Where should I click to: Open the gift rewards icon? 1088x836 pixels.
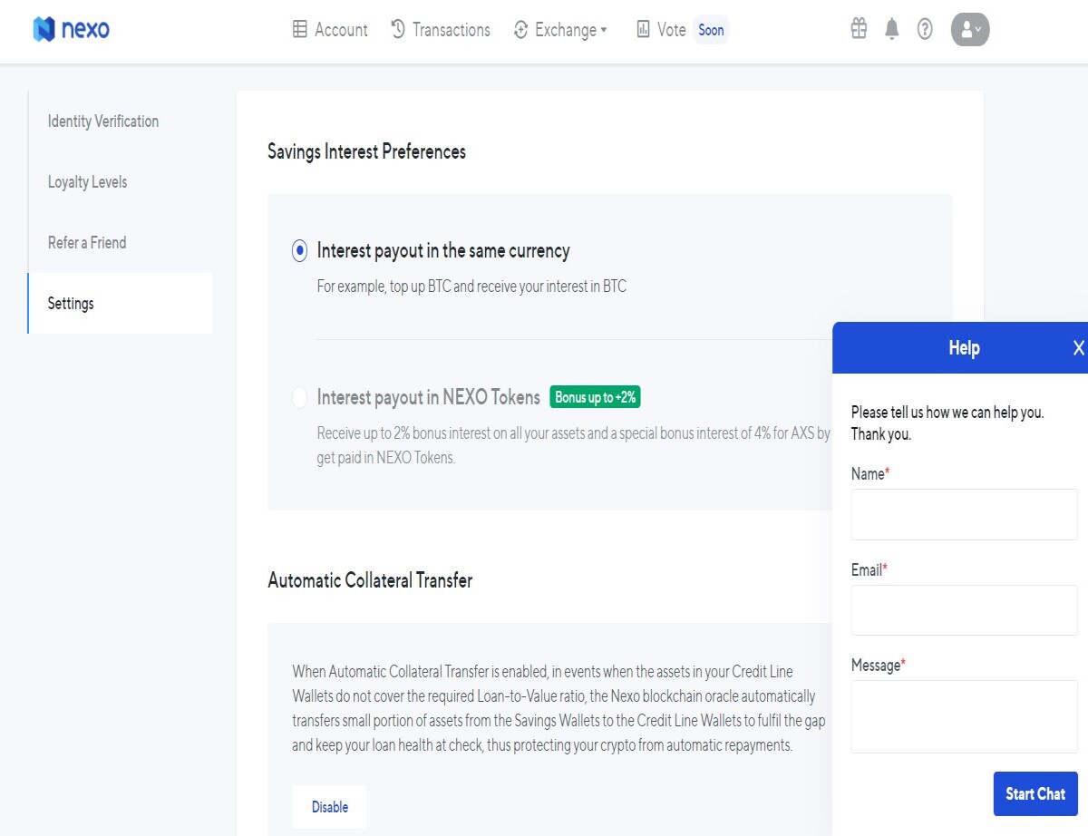click(x=859, y=29)
